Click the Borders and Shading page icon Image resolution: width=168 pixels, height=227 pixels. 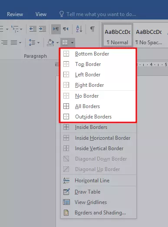point(66,213)
